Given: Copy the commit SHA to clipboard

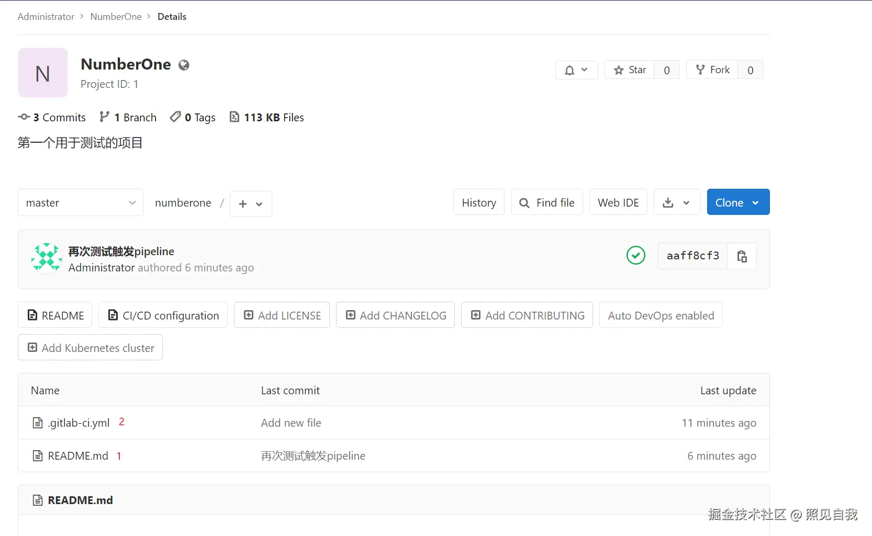Looking at the screenshot, I should click(742, 256).
